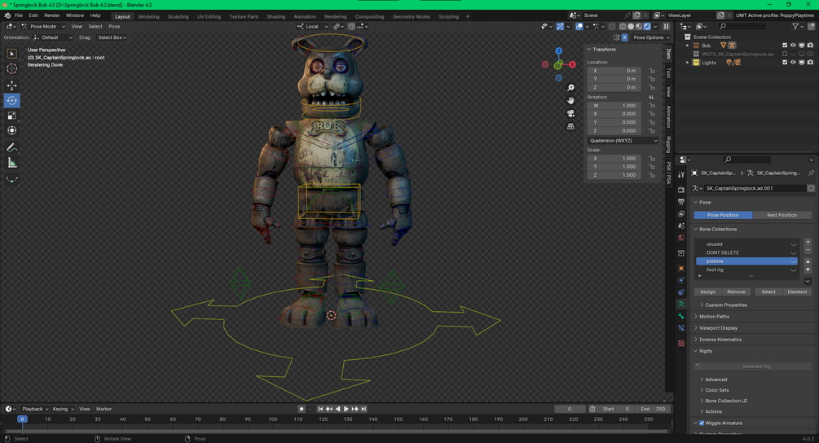Select the Measure tool
Image resolution: width=819 pixels, height=443 pixels.
[x=11, y=164]
